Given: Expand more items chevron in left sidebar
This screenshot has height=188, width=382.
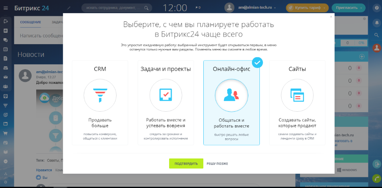Looking at the screenshot, I should 6,161.
